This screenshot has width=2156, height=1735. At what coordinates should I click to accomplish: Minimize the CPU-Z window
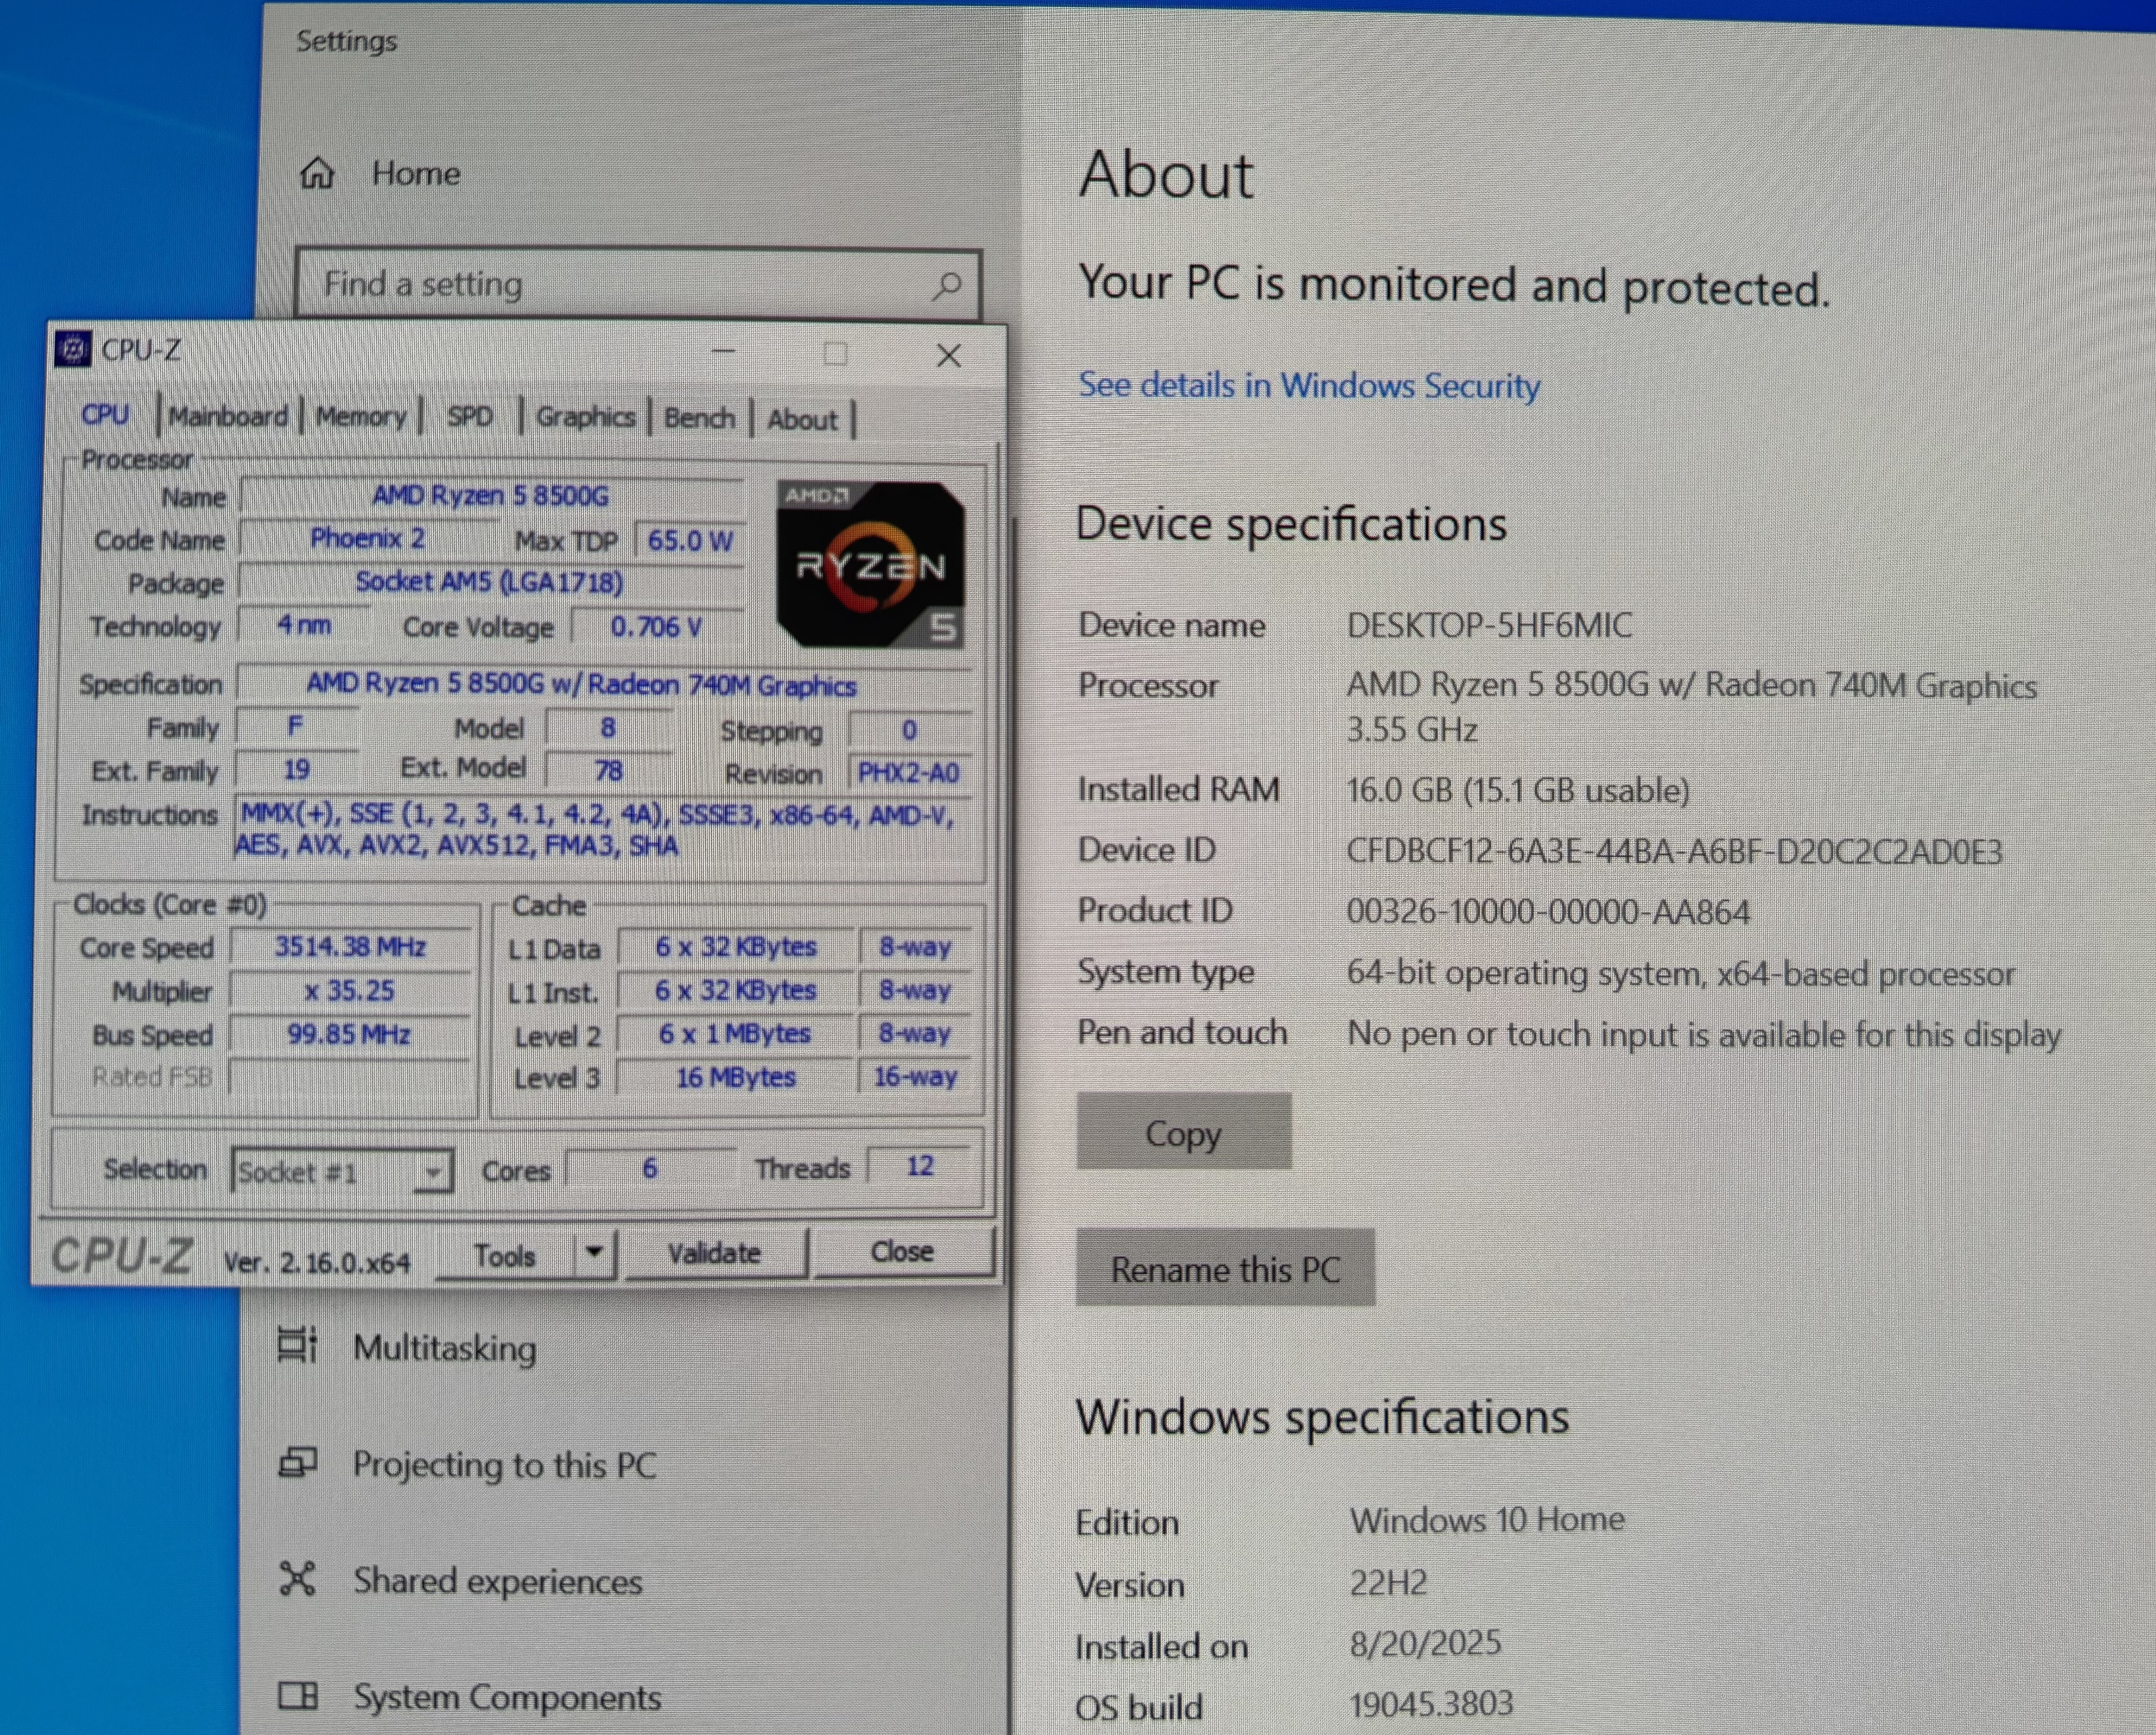[x=723, y=352]
